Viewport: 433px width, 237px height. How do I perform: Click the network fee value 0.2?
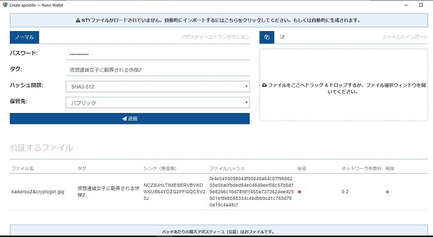click(345, 192)
